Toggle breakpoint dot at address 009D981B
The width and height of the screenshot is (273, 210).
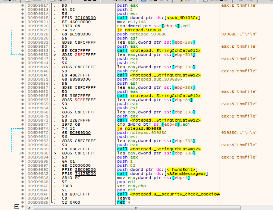point(22,18)
